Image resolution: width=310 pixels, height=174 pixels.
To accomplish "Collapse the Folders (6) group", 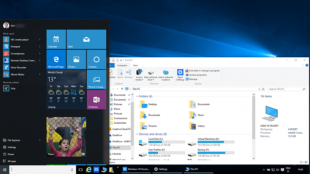I will (x=137, y=96).
